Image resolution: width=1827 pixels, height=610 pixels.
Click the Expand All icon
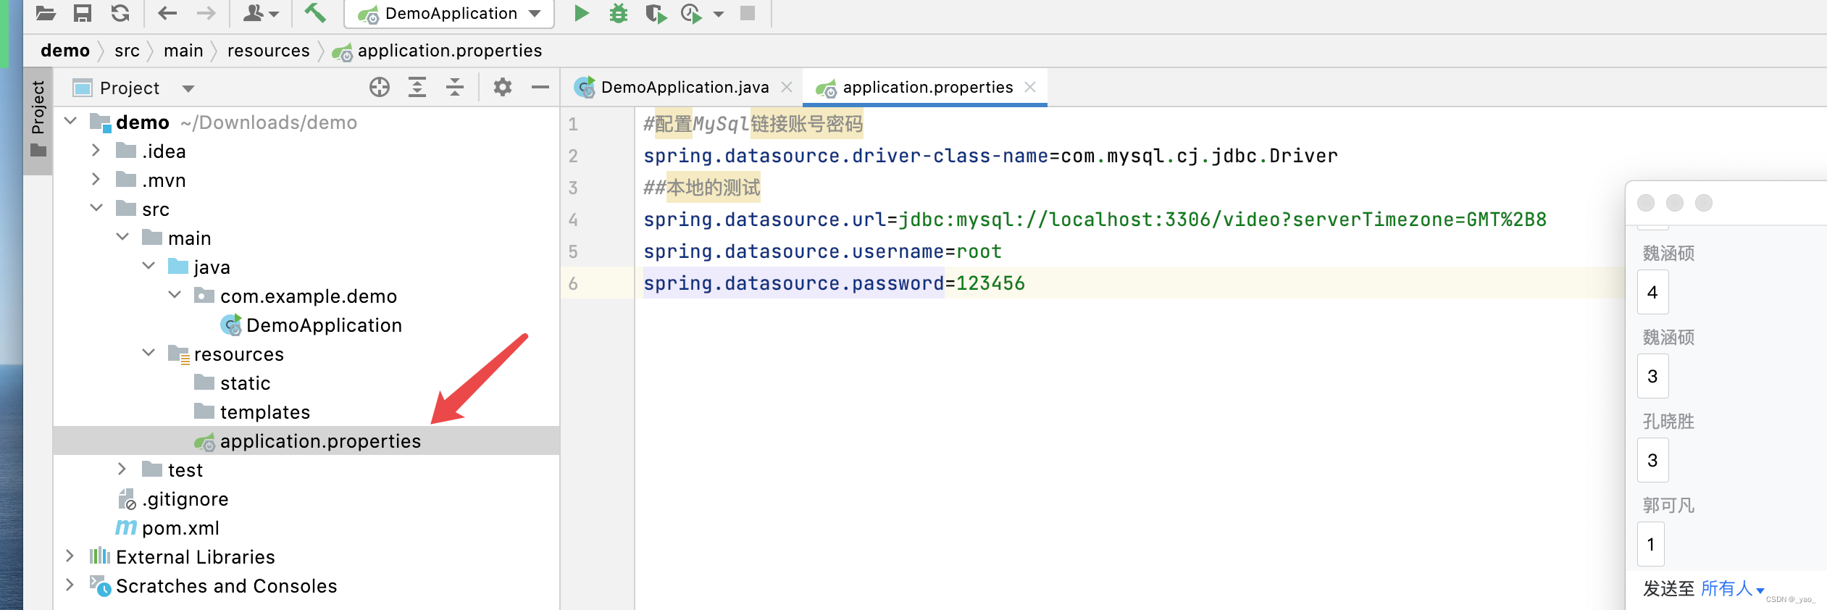point(417,88)
